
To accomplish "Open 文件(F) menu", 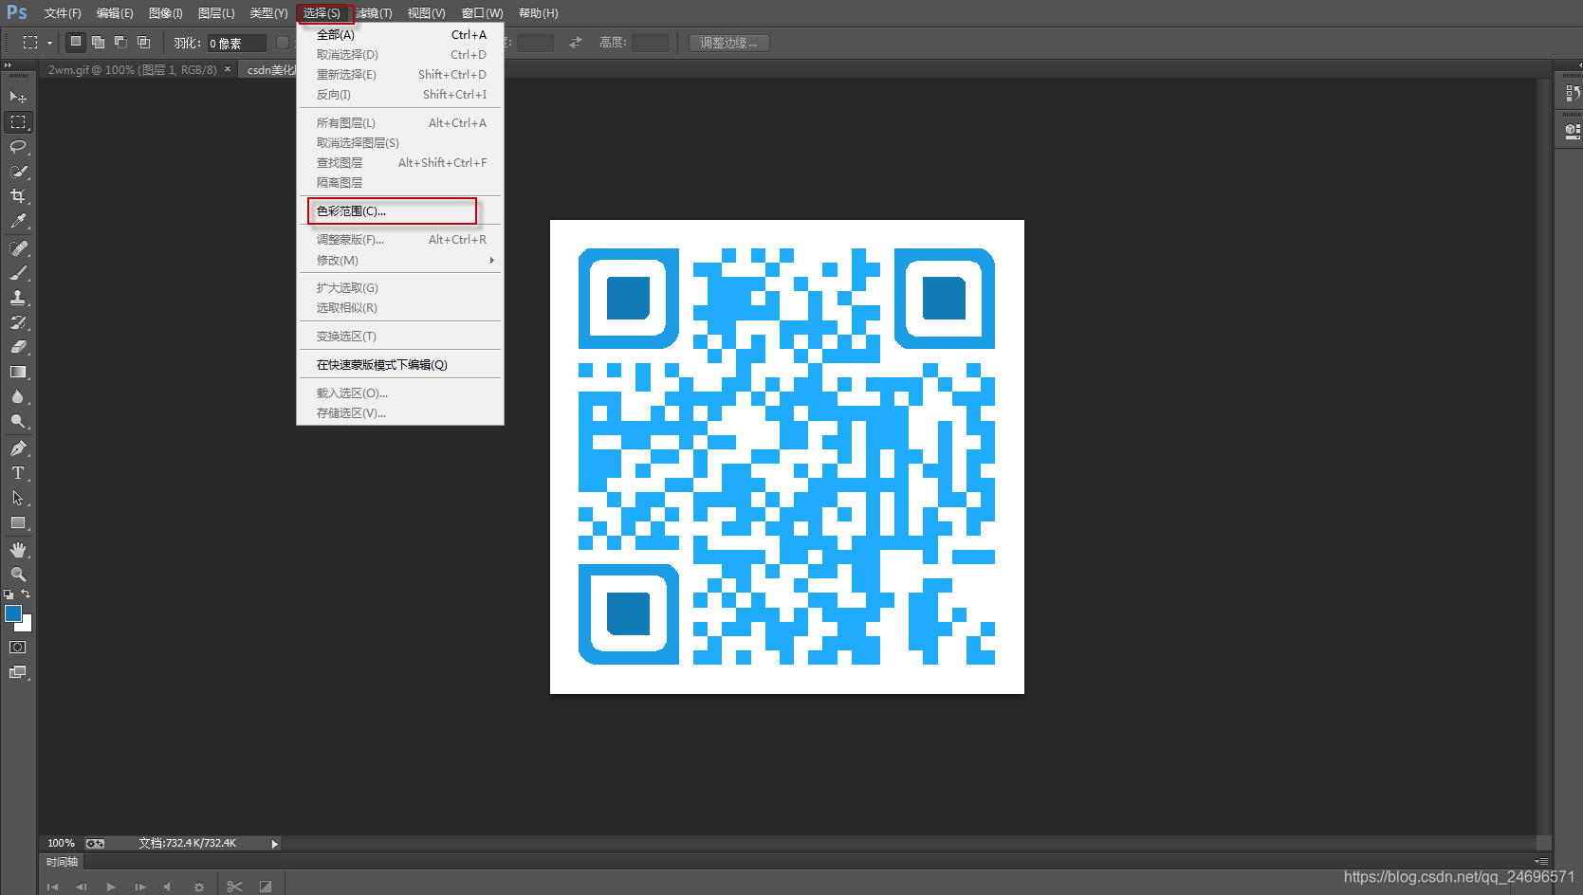I will pyautogui.click(x=63, y=13).
